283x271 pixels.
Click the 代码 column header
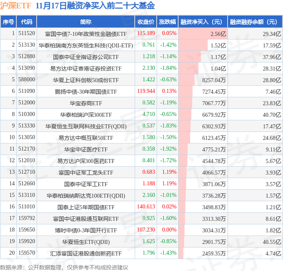pos(27,22)
